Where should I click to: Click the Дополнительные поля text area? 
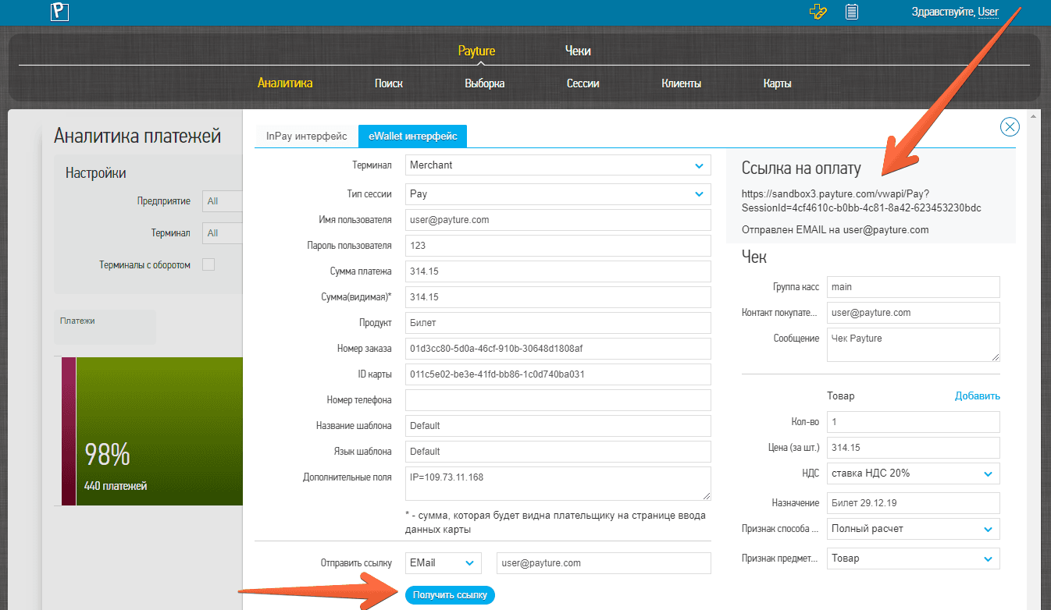tap(558, 484)
